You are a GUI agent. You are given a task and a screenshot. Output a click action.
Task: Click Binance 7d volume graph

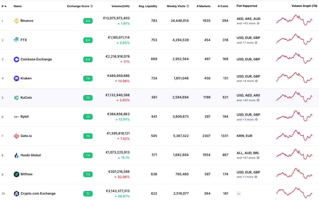tap(294, 20)
